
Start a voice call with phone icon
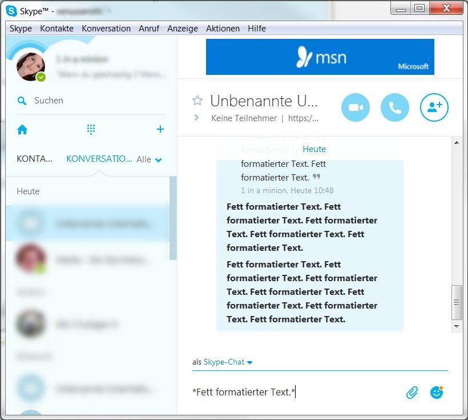[x=394, y=107]
